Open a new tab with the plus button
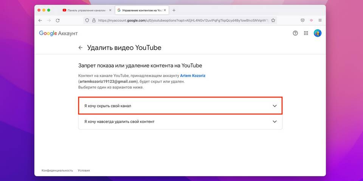Image resolution: width=363 pixels, height=181 pixels. tap(174, 10)
